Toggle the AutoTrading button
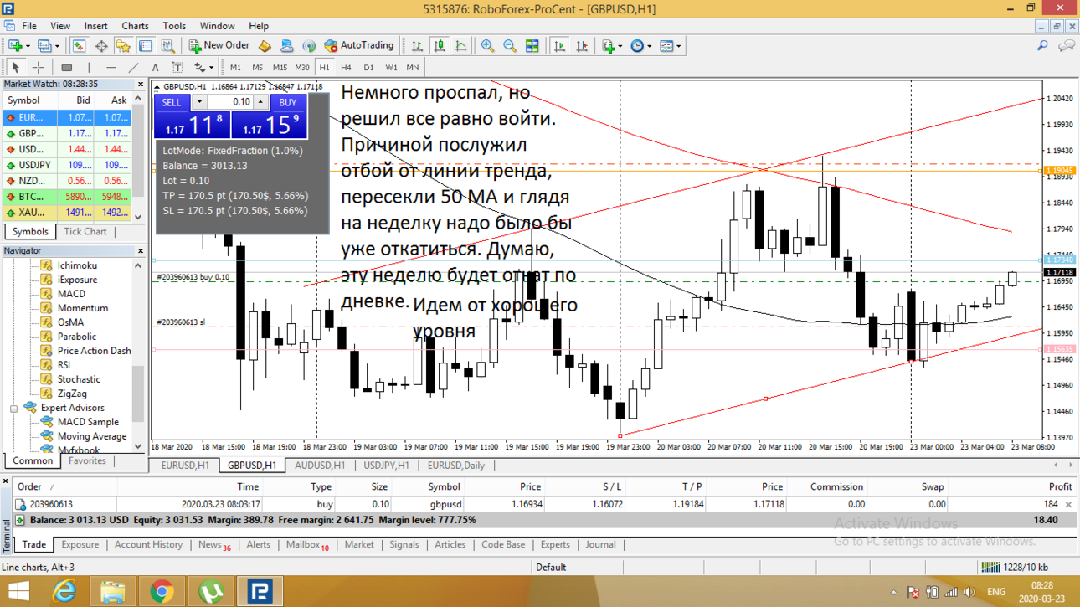Screen dimensions: 1080x607 (x=358, y=46)
